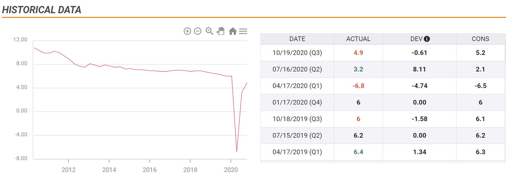Click the 2016 x-axis label
The height and width of the screenshot is (179, 506).
tap(150, 170)
